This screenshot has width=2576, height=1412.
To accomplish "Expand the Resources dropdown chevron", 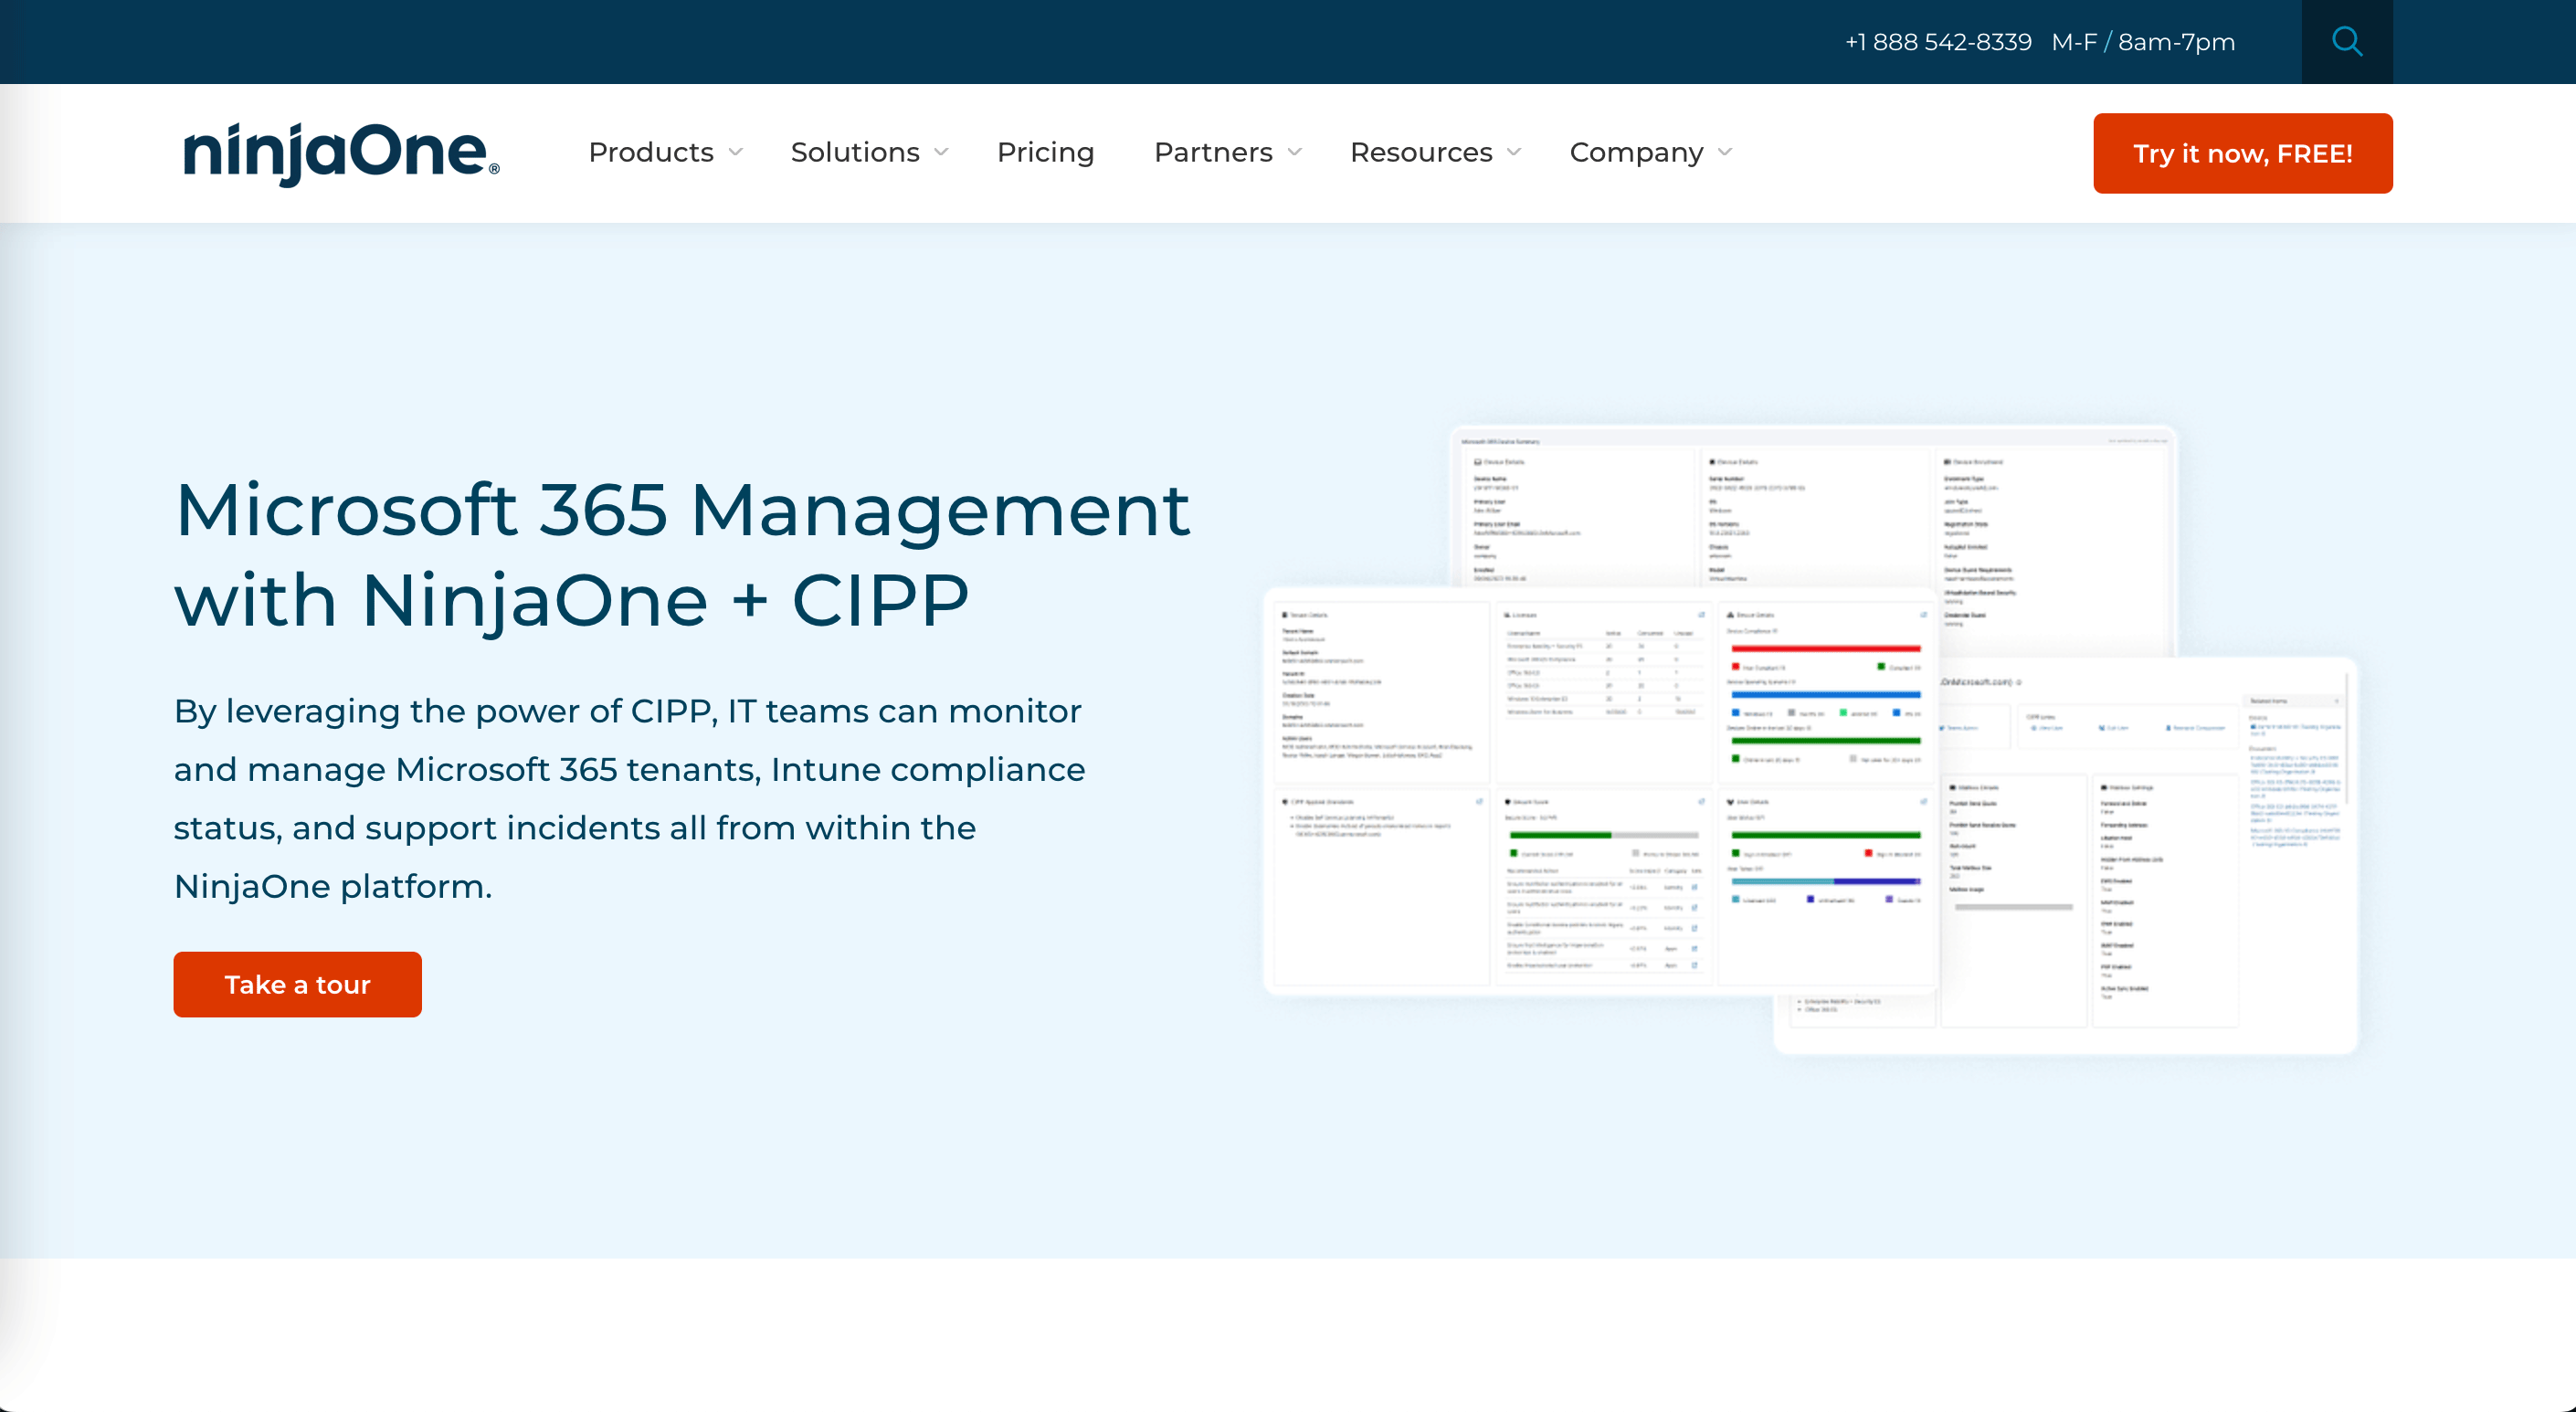I will tap(1514, 152).
